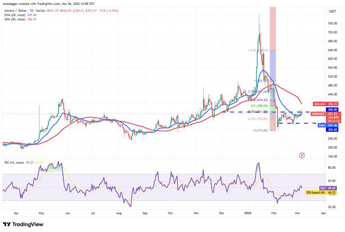
Task: Click the purple lightning flash icon
Action: point(302,155)
